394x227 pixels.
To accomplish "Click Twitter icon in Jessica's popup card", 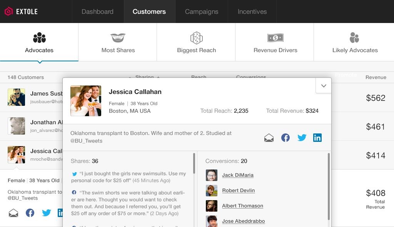I will (302, 138).
